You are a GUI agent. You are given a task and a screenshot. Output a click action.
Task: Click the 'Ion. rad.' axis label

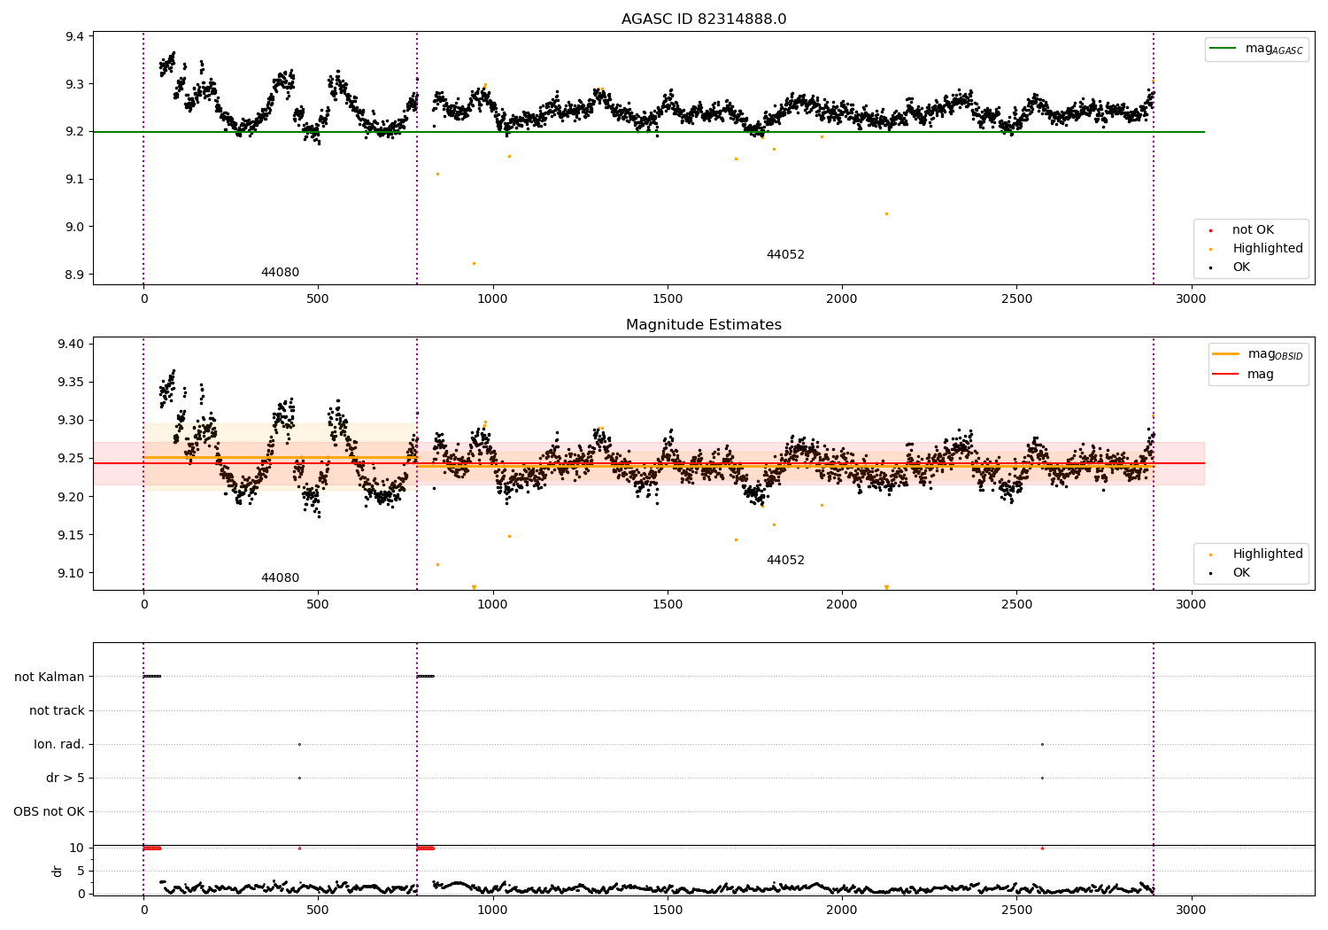59,744
